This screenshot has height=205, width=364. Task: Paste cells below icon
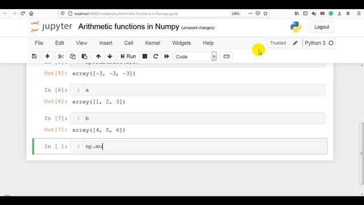pos(85,56)
